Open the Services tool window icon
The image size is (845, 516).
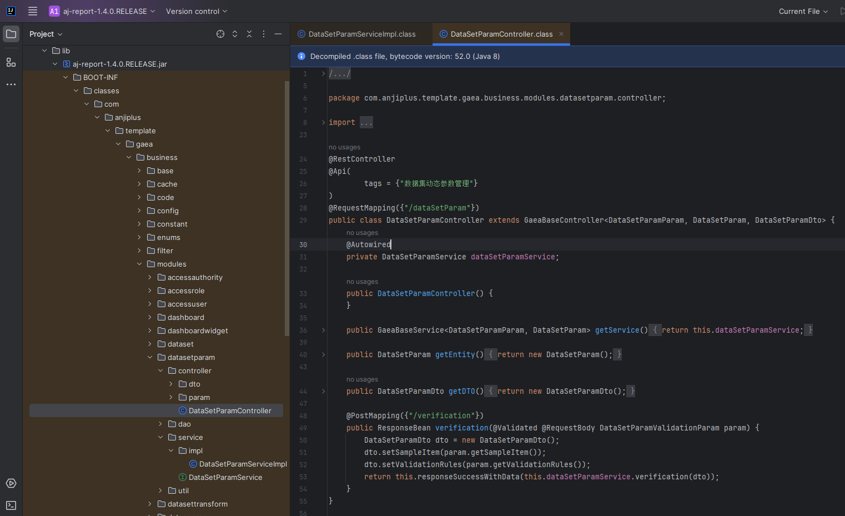11,483
